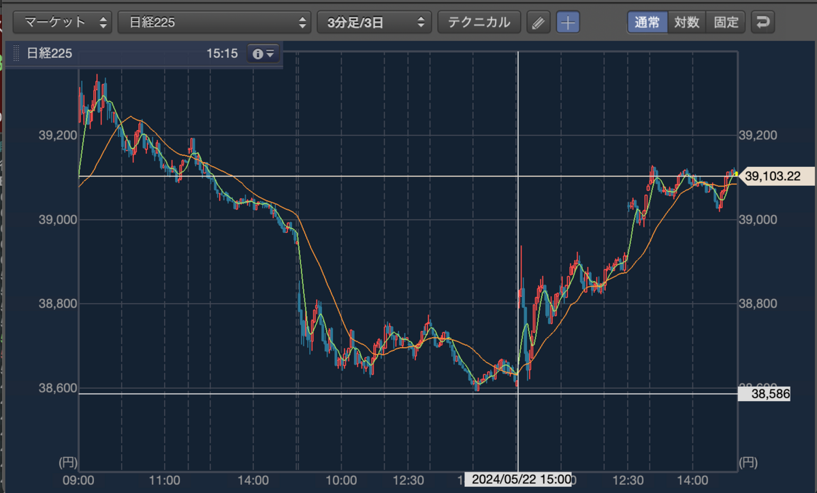The height and width of the screenshot is (493, 817).
Task: Click the 38,600 left axis label
Action: click(57, 388)
